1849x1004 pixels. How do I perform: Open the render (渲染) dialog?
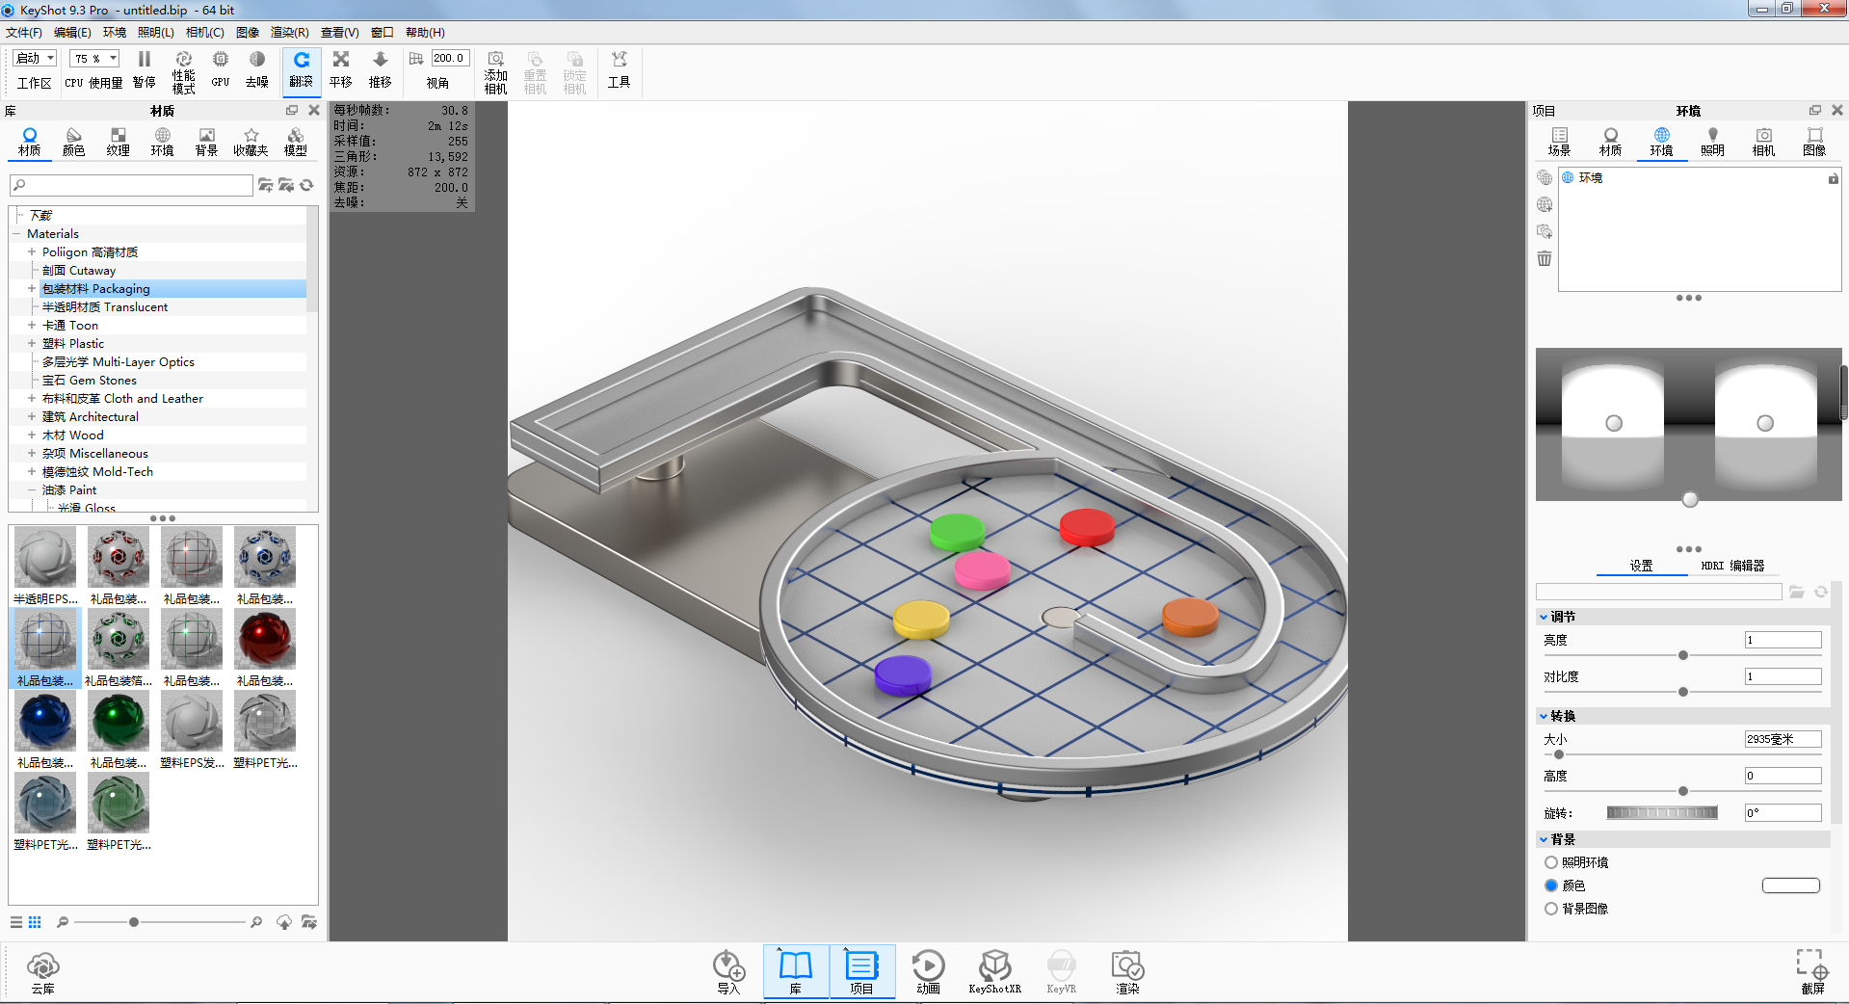coord(1127,972)
